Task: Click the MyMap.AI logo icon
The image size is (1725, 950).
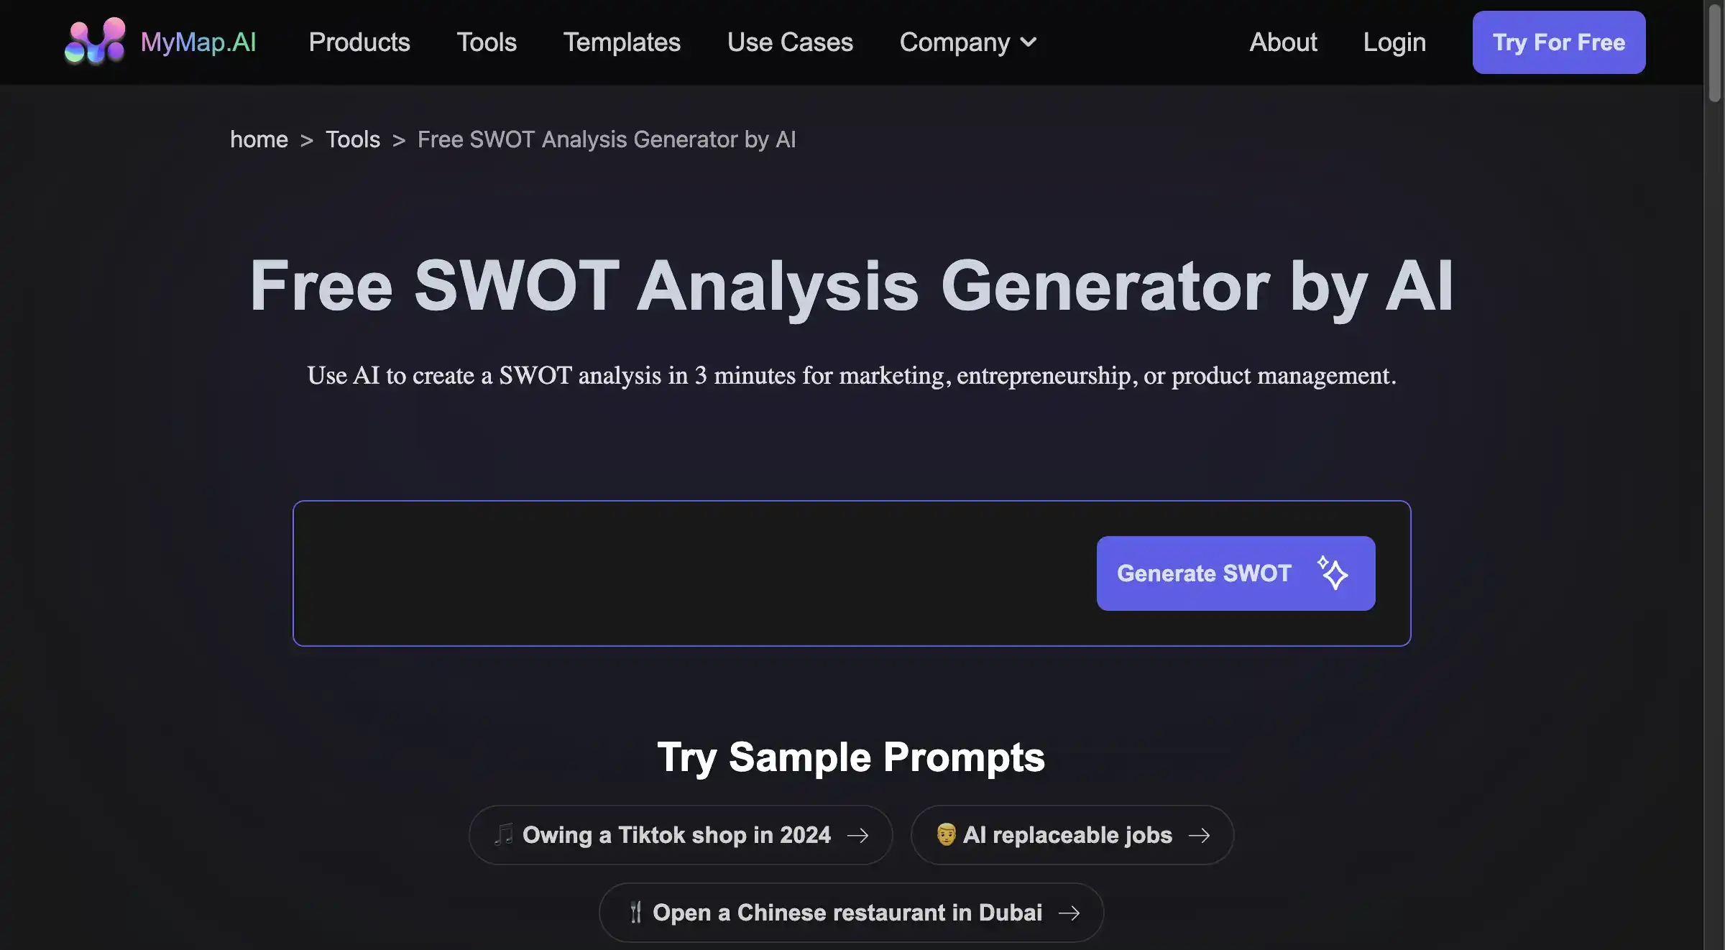Action: tap(93, 41)
